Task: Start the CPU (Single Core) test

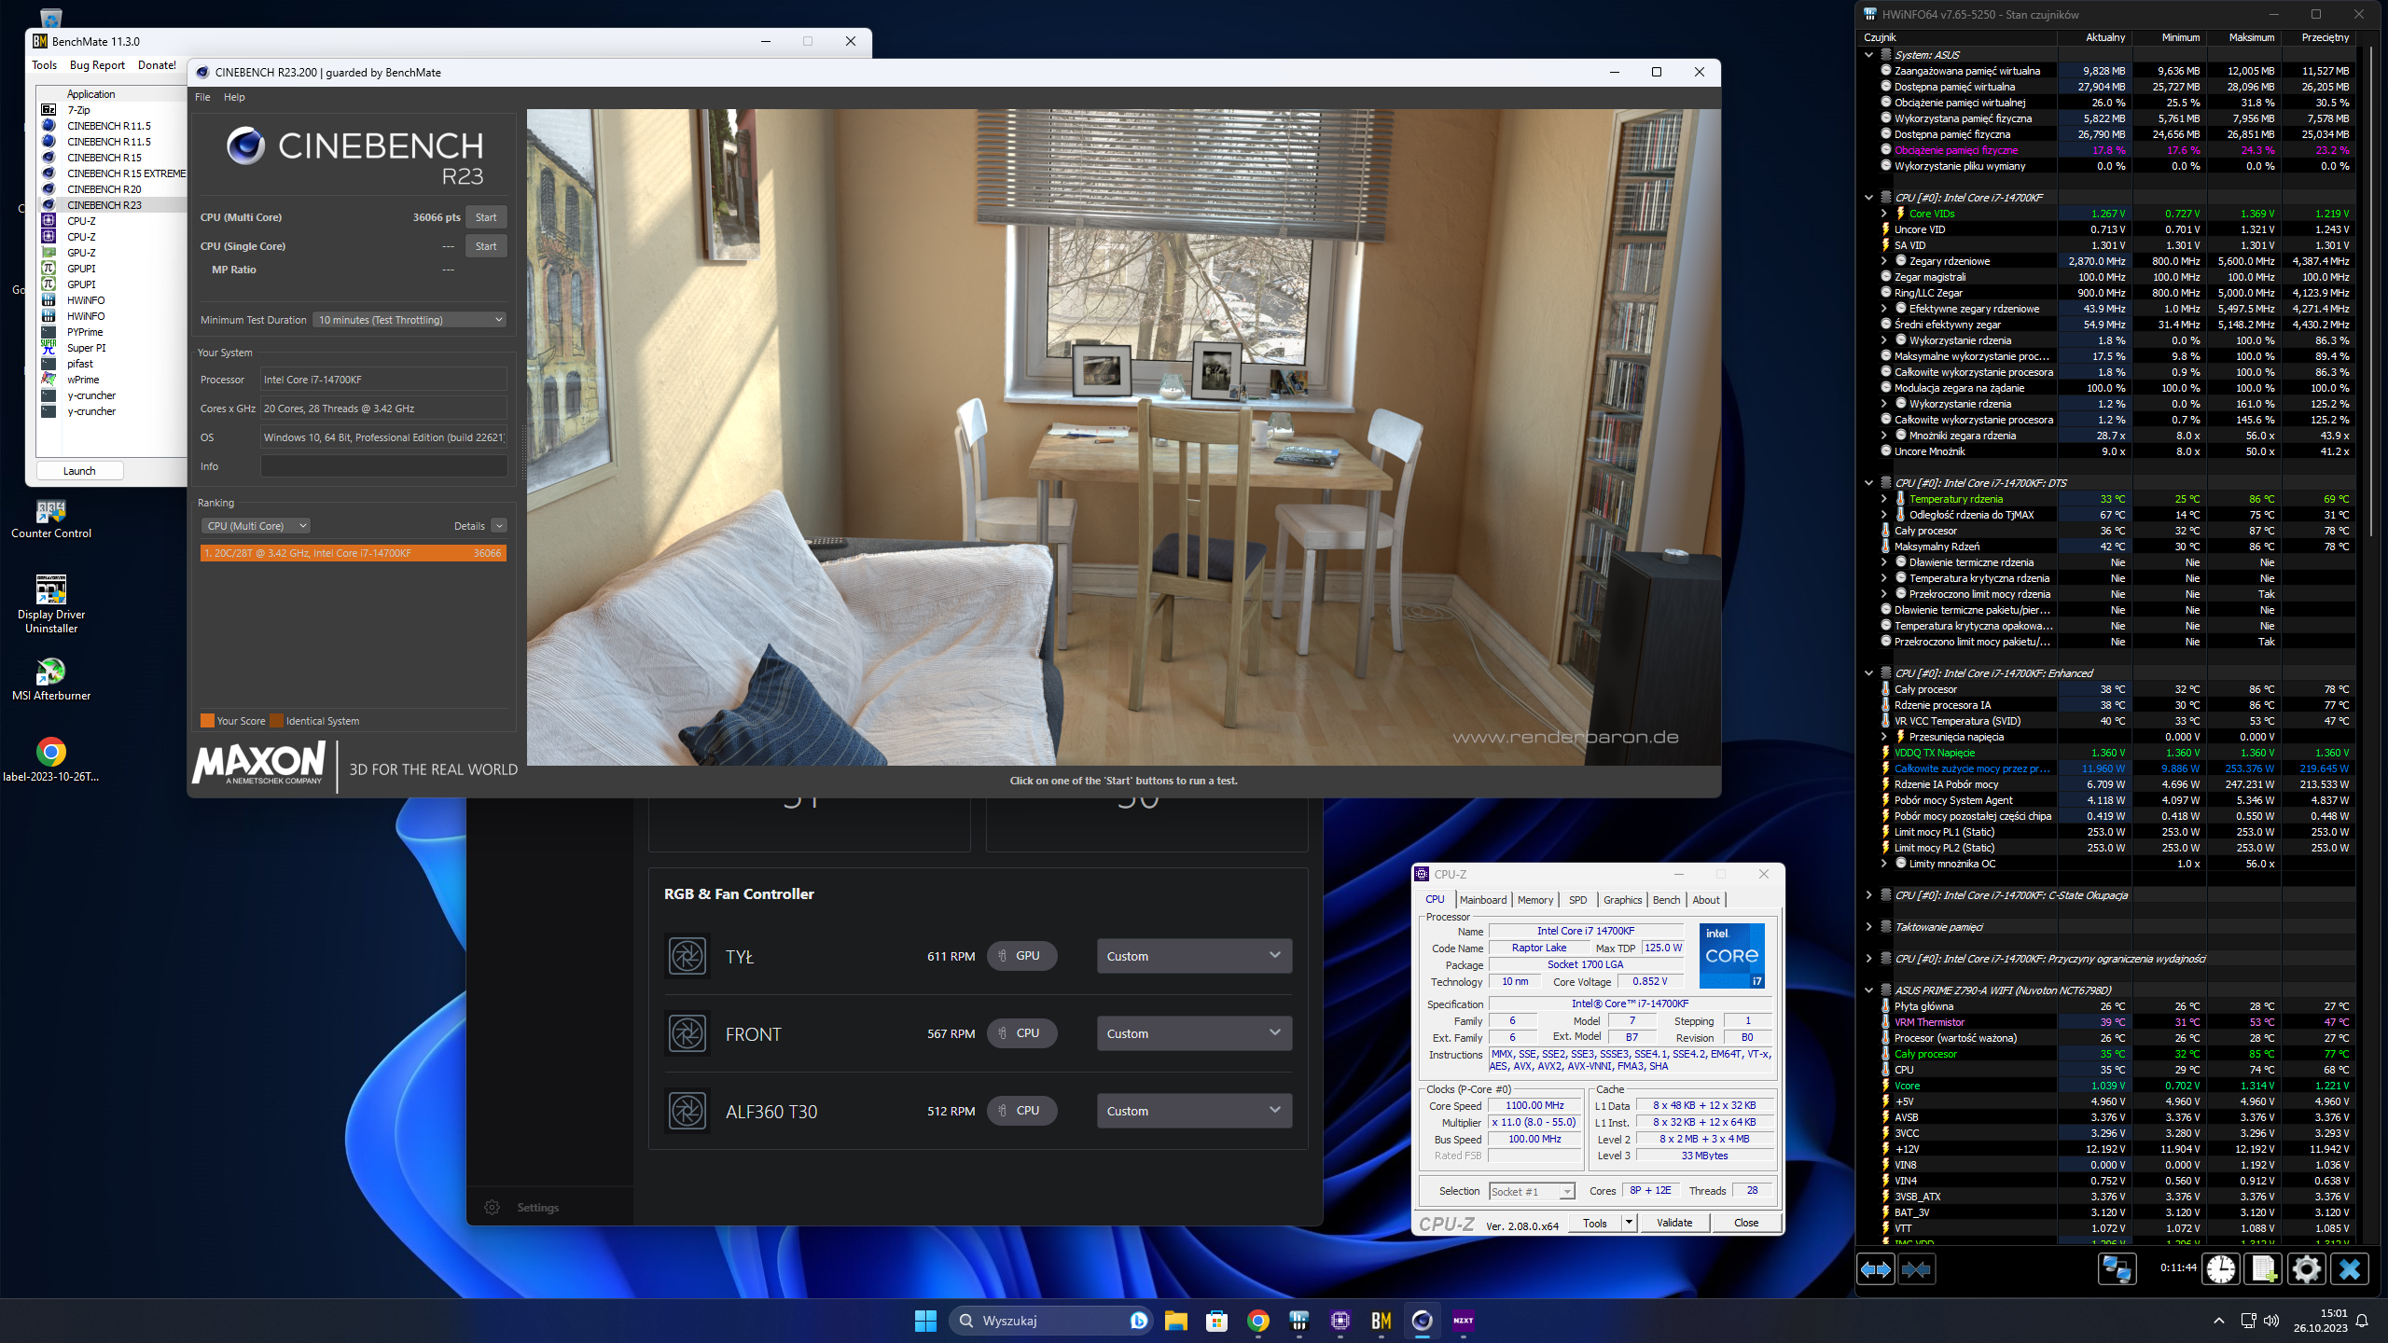Action: pyautogui.click(x=486, y=246)
